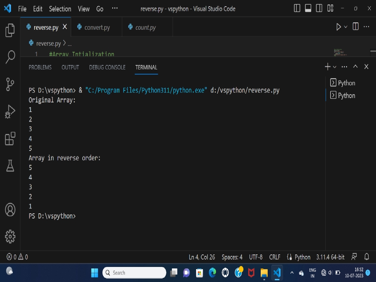The width and height of the screenshot is (376, 282).
Task: Click the terminal prompt PS D:\vspython>
Action: (x=52, y=216)
